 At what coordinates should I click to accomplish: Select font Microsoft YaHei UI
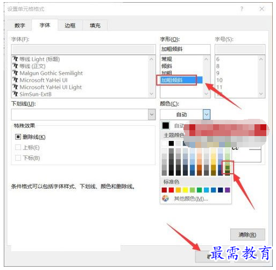[x=44, y=80]
